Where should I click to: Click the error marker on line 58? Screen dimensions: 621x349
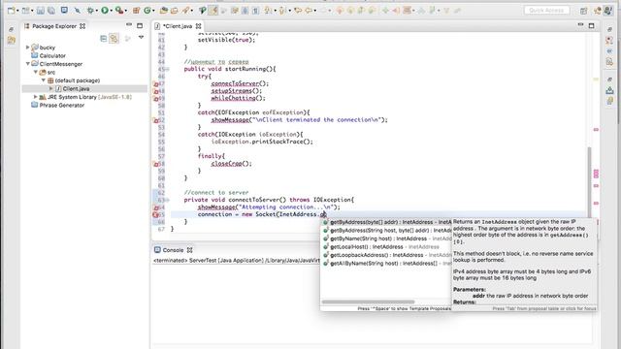155,164
